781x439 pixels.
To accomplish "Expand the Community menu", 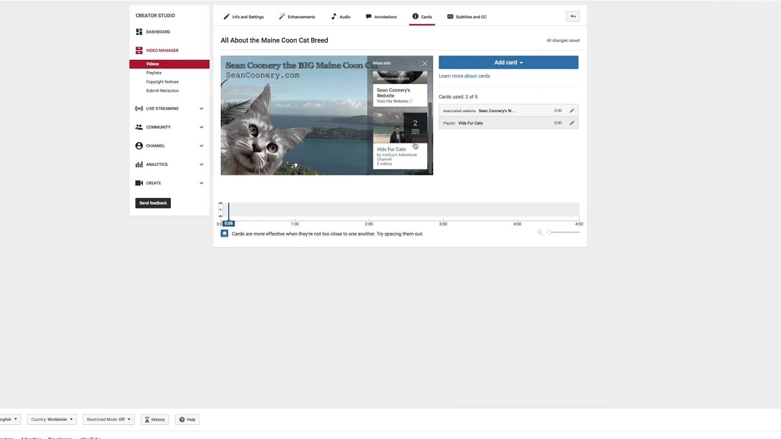I will click(201, 127).
